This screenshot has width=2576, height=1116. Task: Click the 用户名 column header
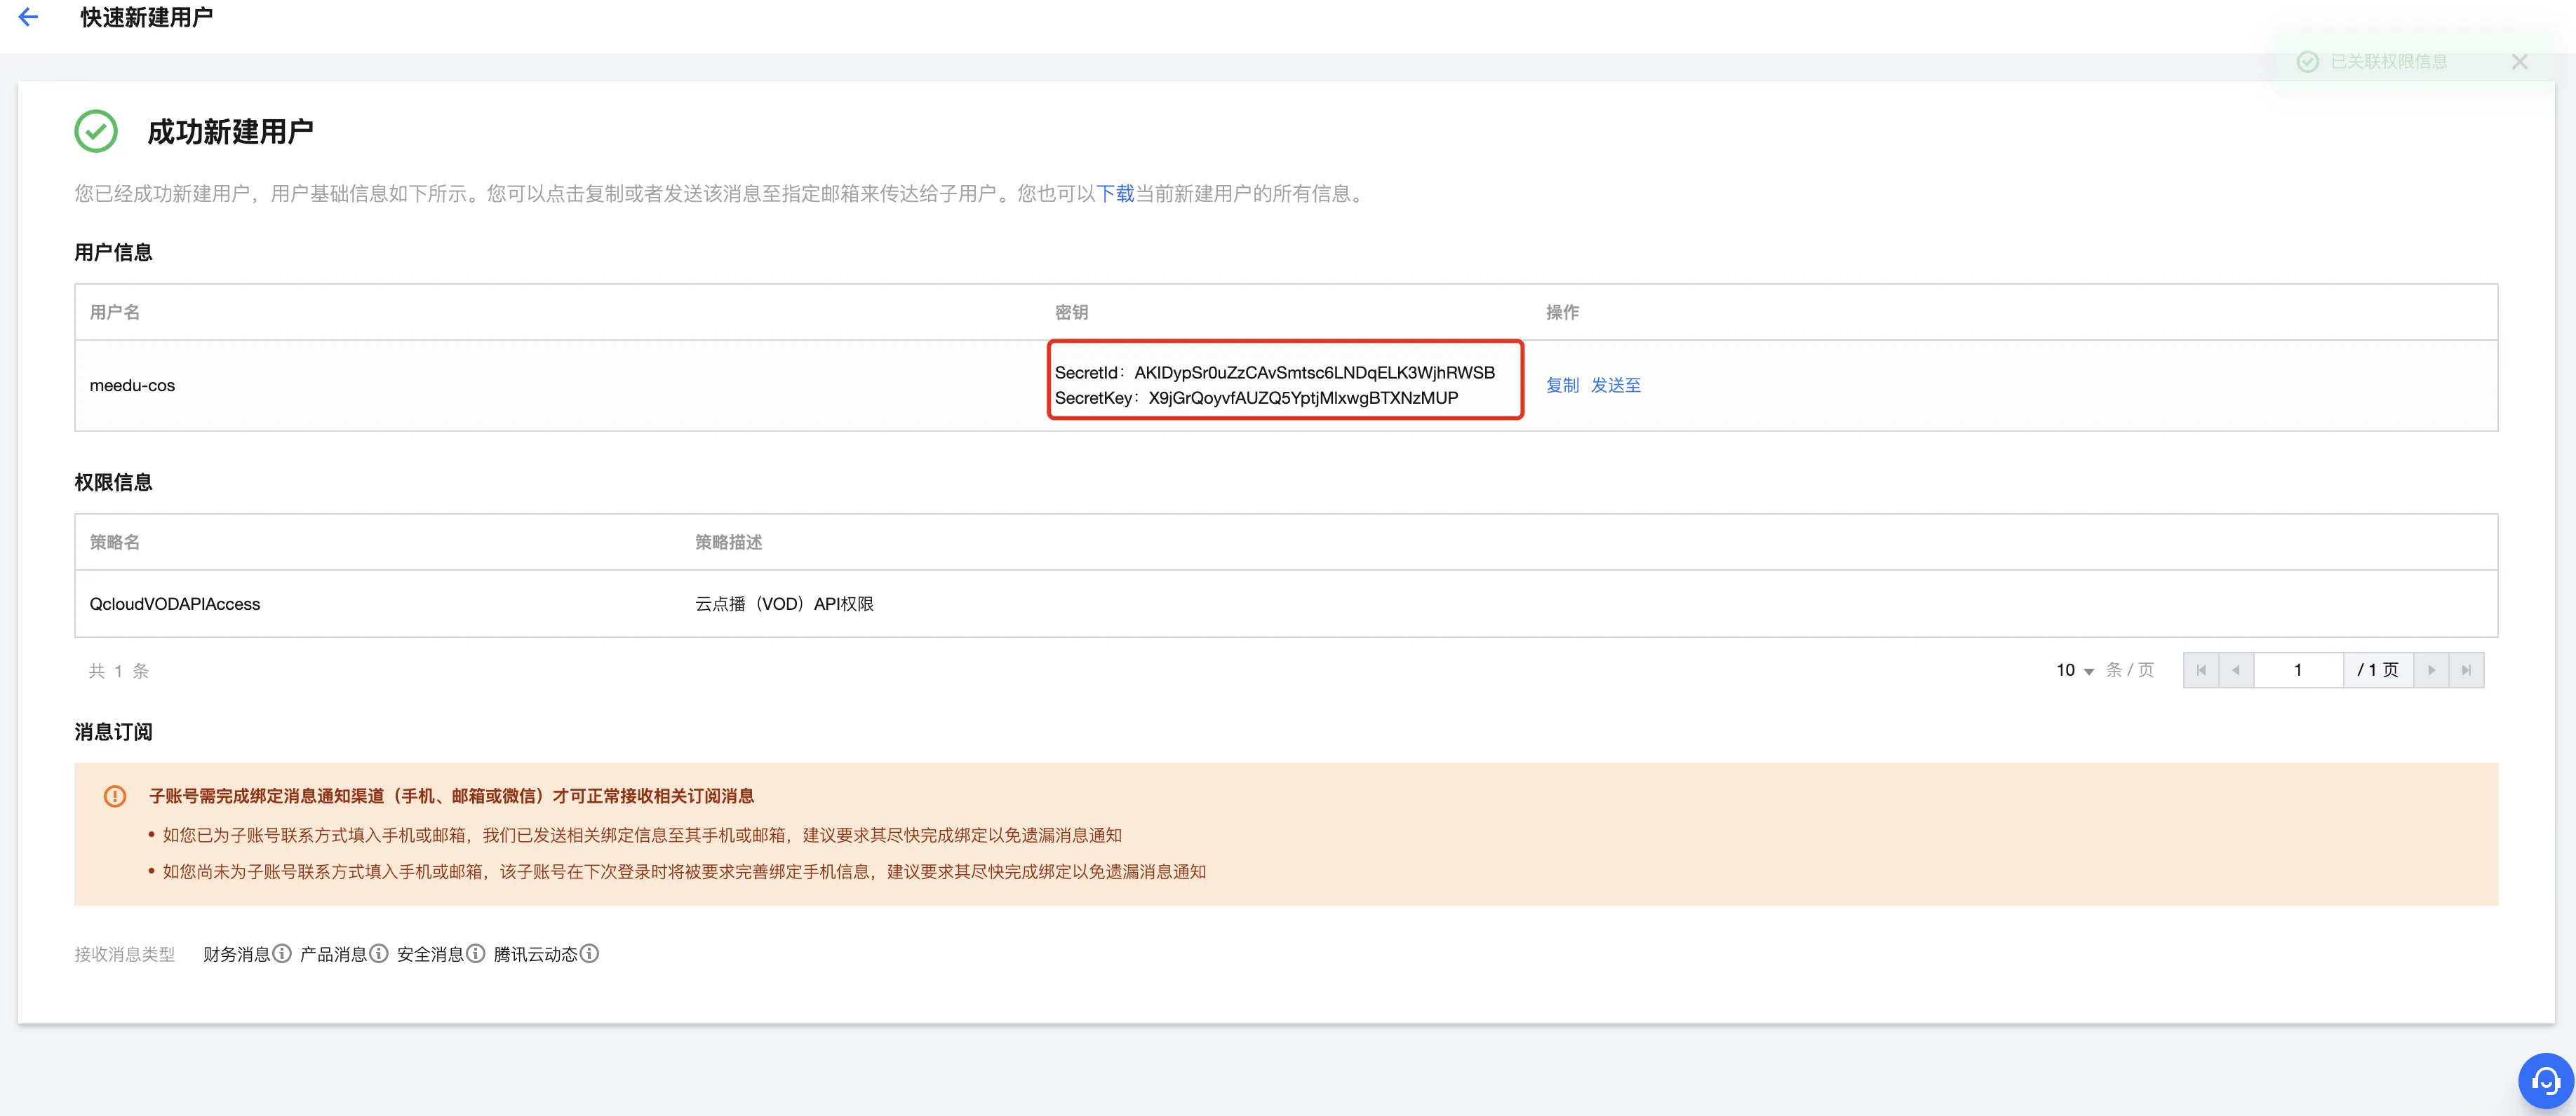115,313
